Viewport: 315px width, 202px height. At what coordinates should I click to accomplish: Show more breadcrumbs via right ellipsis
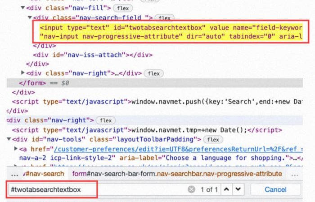294,175
